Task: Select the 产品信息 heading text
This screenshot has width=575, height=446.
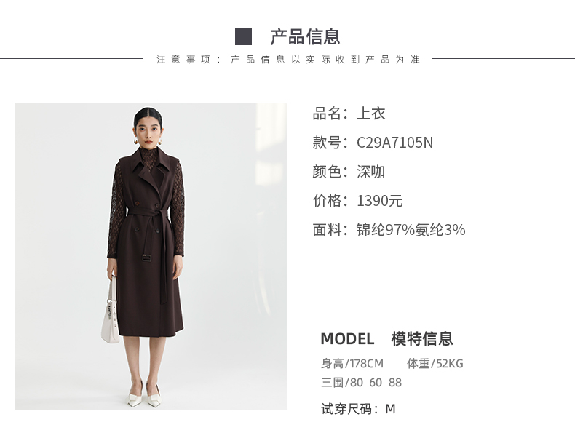Action: click(305, 36)
